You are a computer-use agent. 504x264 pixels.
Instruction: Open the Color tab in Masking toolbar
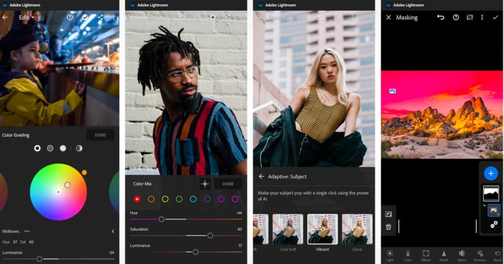(x=408, y=256)
